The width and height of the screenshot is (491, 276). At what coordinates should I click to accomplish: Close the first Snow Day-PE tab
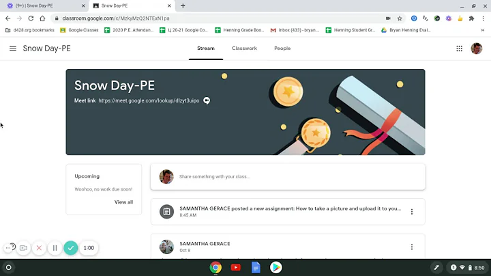pyautogui.click(x=83, y=5)
